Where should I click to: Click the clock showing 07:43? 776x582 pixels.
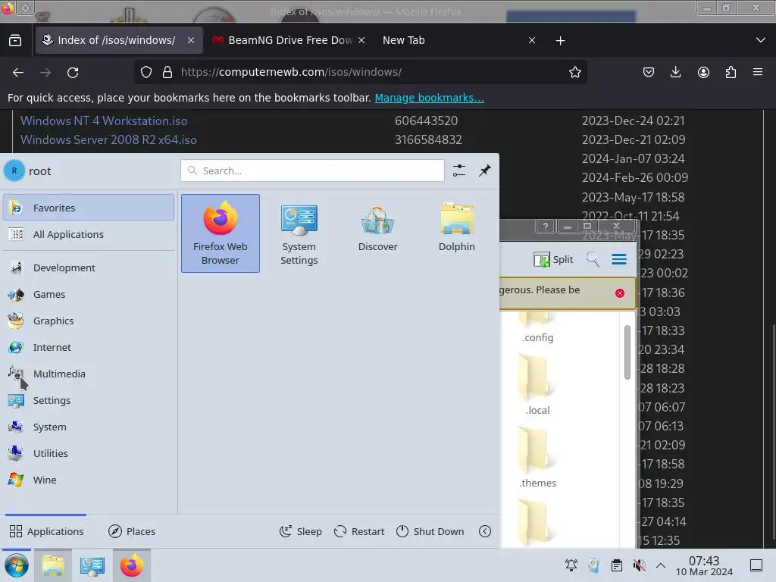pos(704,565)
